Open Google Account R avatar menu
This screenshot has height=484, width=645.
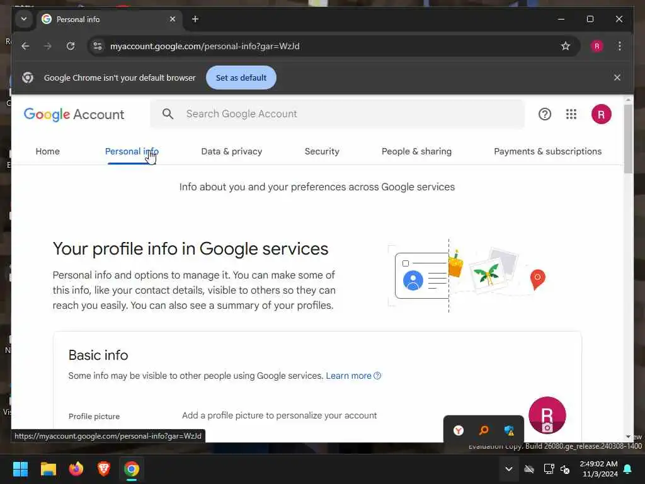(601, 114)
